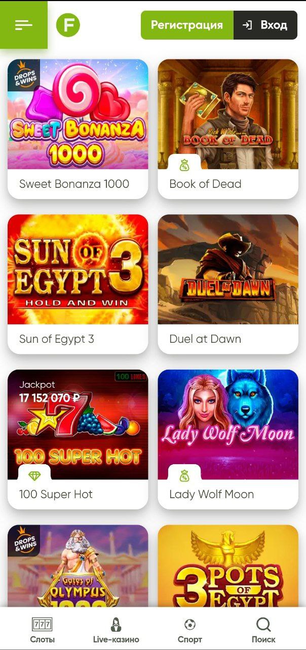Open the Sweet Bonanza 1000 game thumbnail
Viewport: 306px width, 650px height.
point(78,114)
